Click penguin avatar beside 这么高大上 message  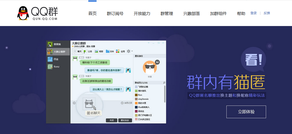tap(128, 89)
